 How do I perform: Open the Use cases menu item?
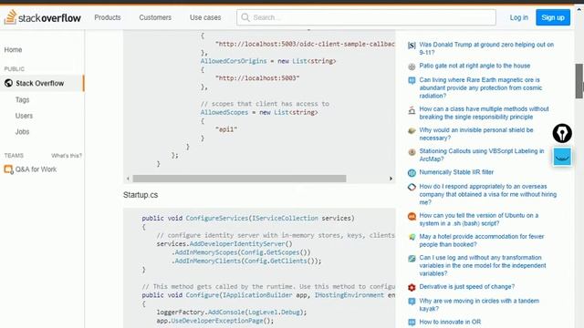pyautogui.click(x=205, y=17)
